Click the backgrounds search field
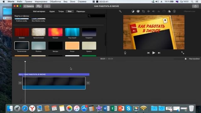Screen dimensions: 201x113 96,16
